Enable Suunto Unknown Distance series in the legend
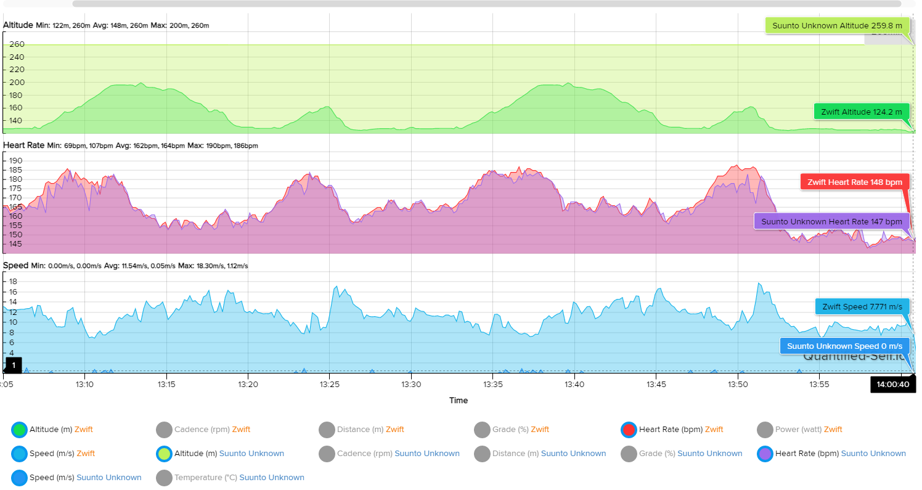 coord(541,454)
